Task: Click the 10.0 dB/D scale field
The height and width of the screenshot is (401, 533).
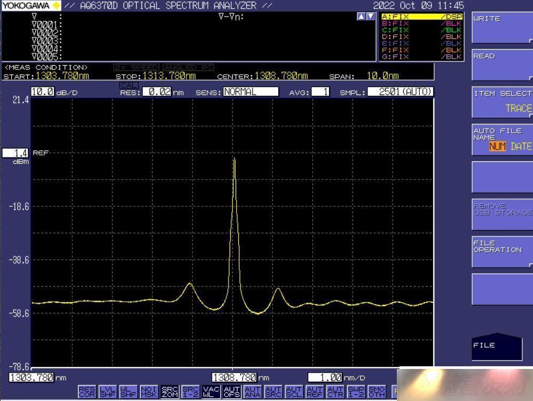Action: point(43,92)
